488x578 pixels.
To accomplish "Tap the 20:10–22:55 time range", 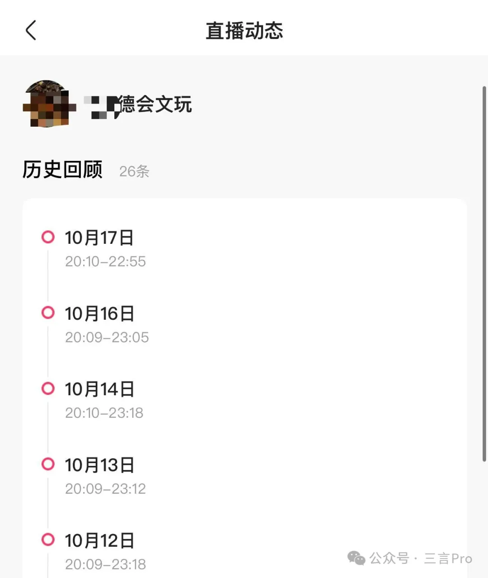I will click(x=105, y=261).
